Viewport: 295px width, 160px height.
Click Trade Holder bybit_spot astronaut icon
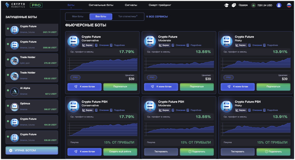(x=14, y=61)
